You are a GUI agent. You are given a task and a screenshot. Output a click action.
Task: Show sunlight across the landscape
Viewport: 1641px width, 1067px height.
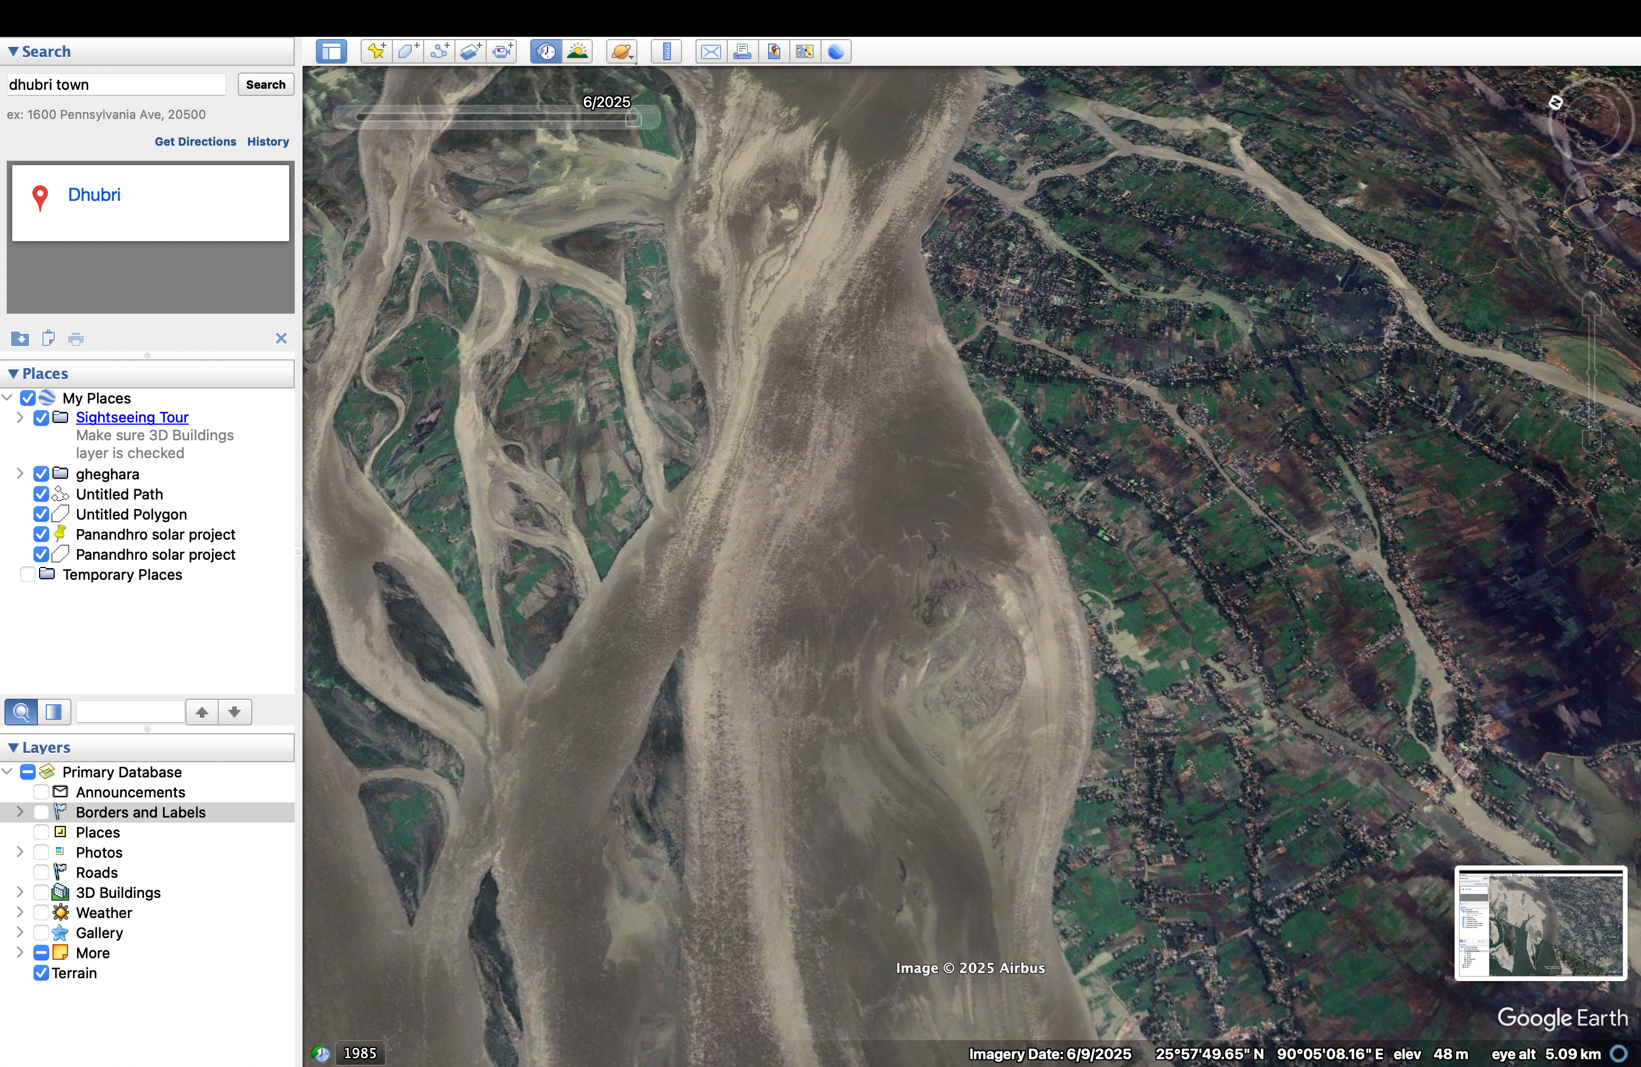point(578,51)
